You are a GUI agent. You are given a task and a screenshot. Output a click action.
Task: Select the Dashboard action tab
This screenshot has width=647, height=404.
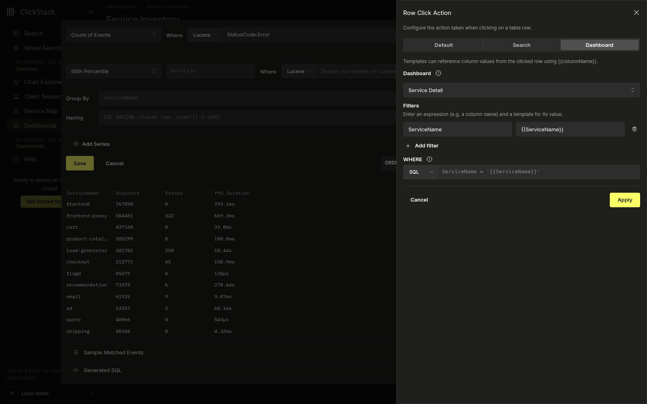[x=599, y=45]
